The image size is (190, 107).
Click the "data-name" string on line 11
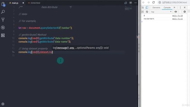(x=61, y=42)
